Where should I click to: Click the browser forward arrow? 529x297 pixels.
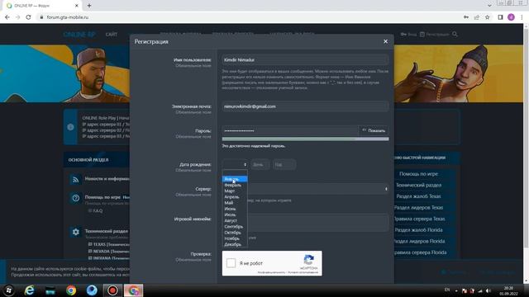coord(18,17)
